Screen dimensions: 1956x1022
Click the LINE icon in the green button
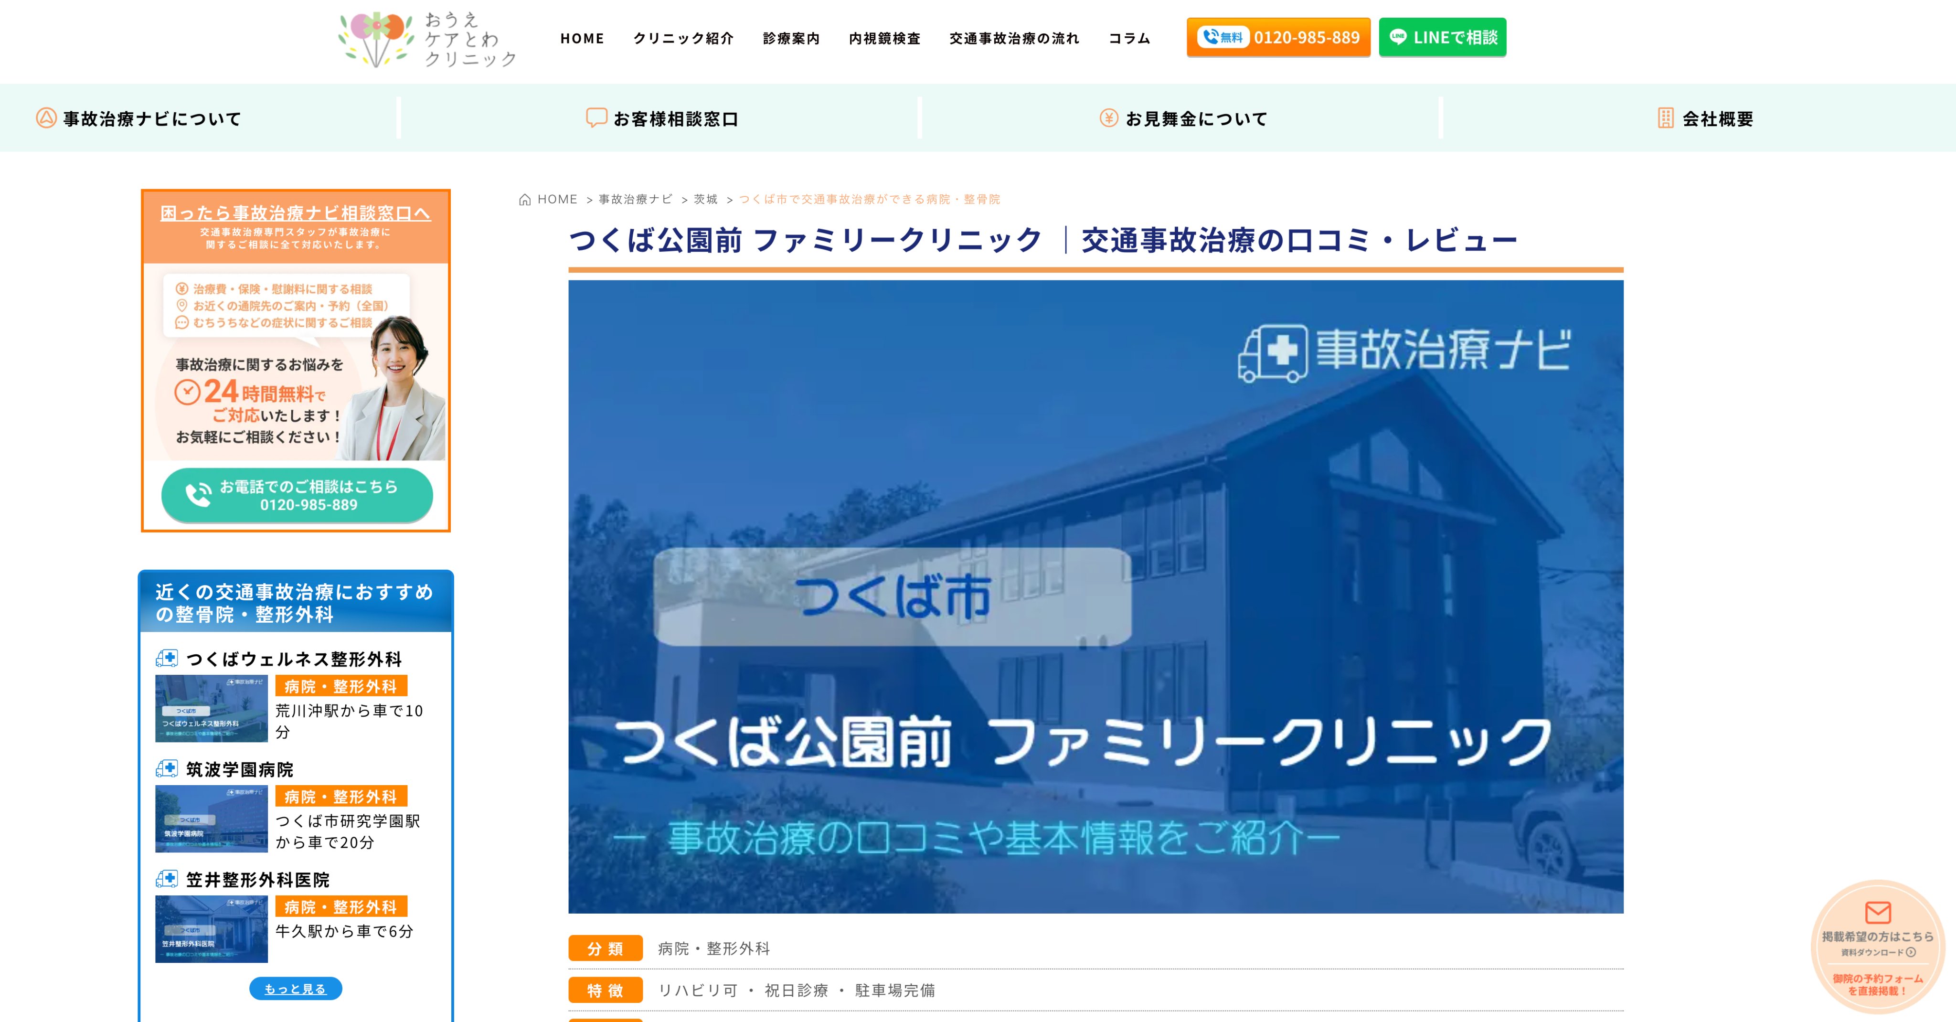pos(1398,36)
